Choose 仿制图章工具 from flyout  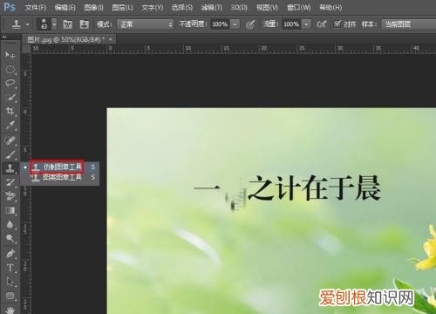60,167
